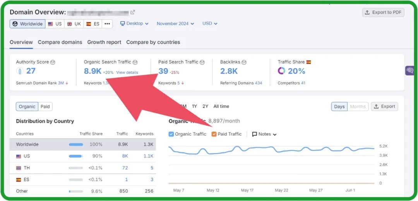Switch to the Compare domains tab
This screenshot has width=418, height=201.
(x=60, y=42)
